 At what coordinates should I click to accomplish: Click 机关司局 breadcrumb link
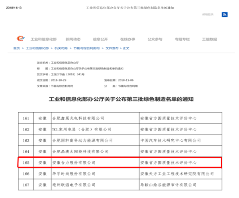click(x=61, y=48)
